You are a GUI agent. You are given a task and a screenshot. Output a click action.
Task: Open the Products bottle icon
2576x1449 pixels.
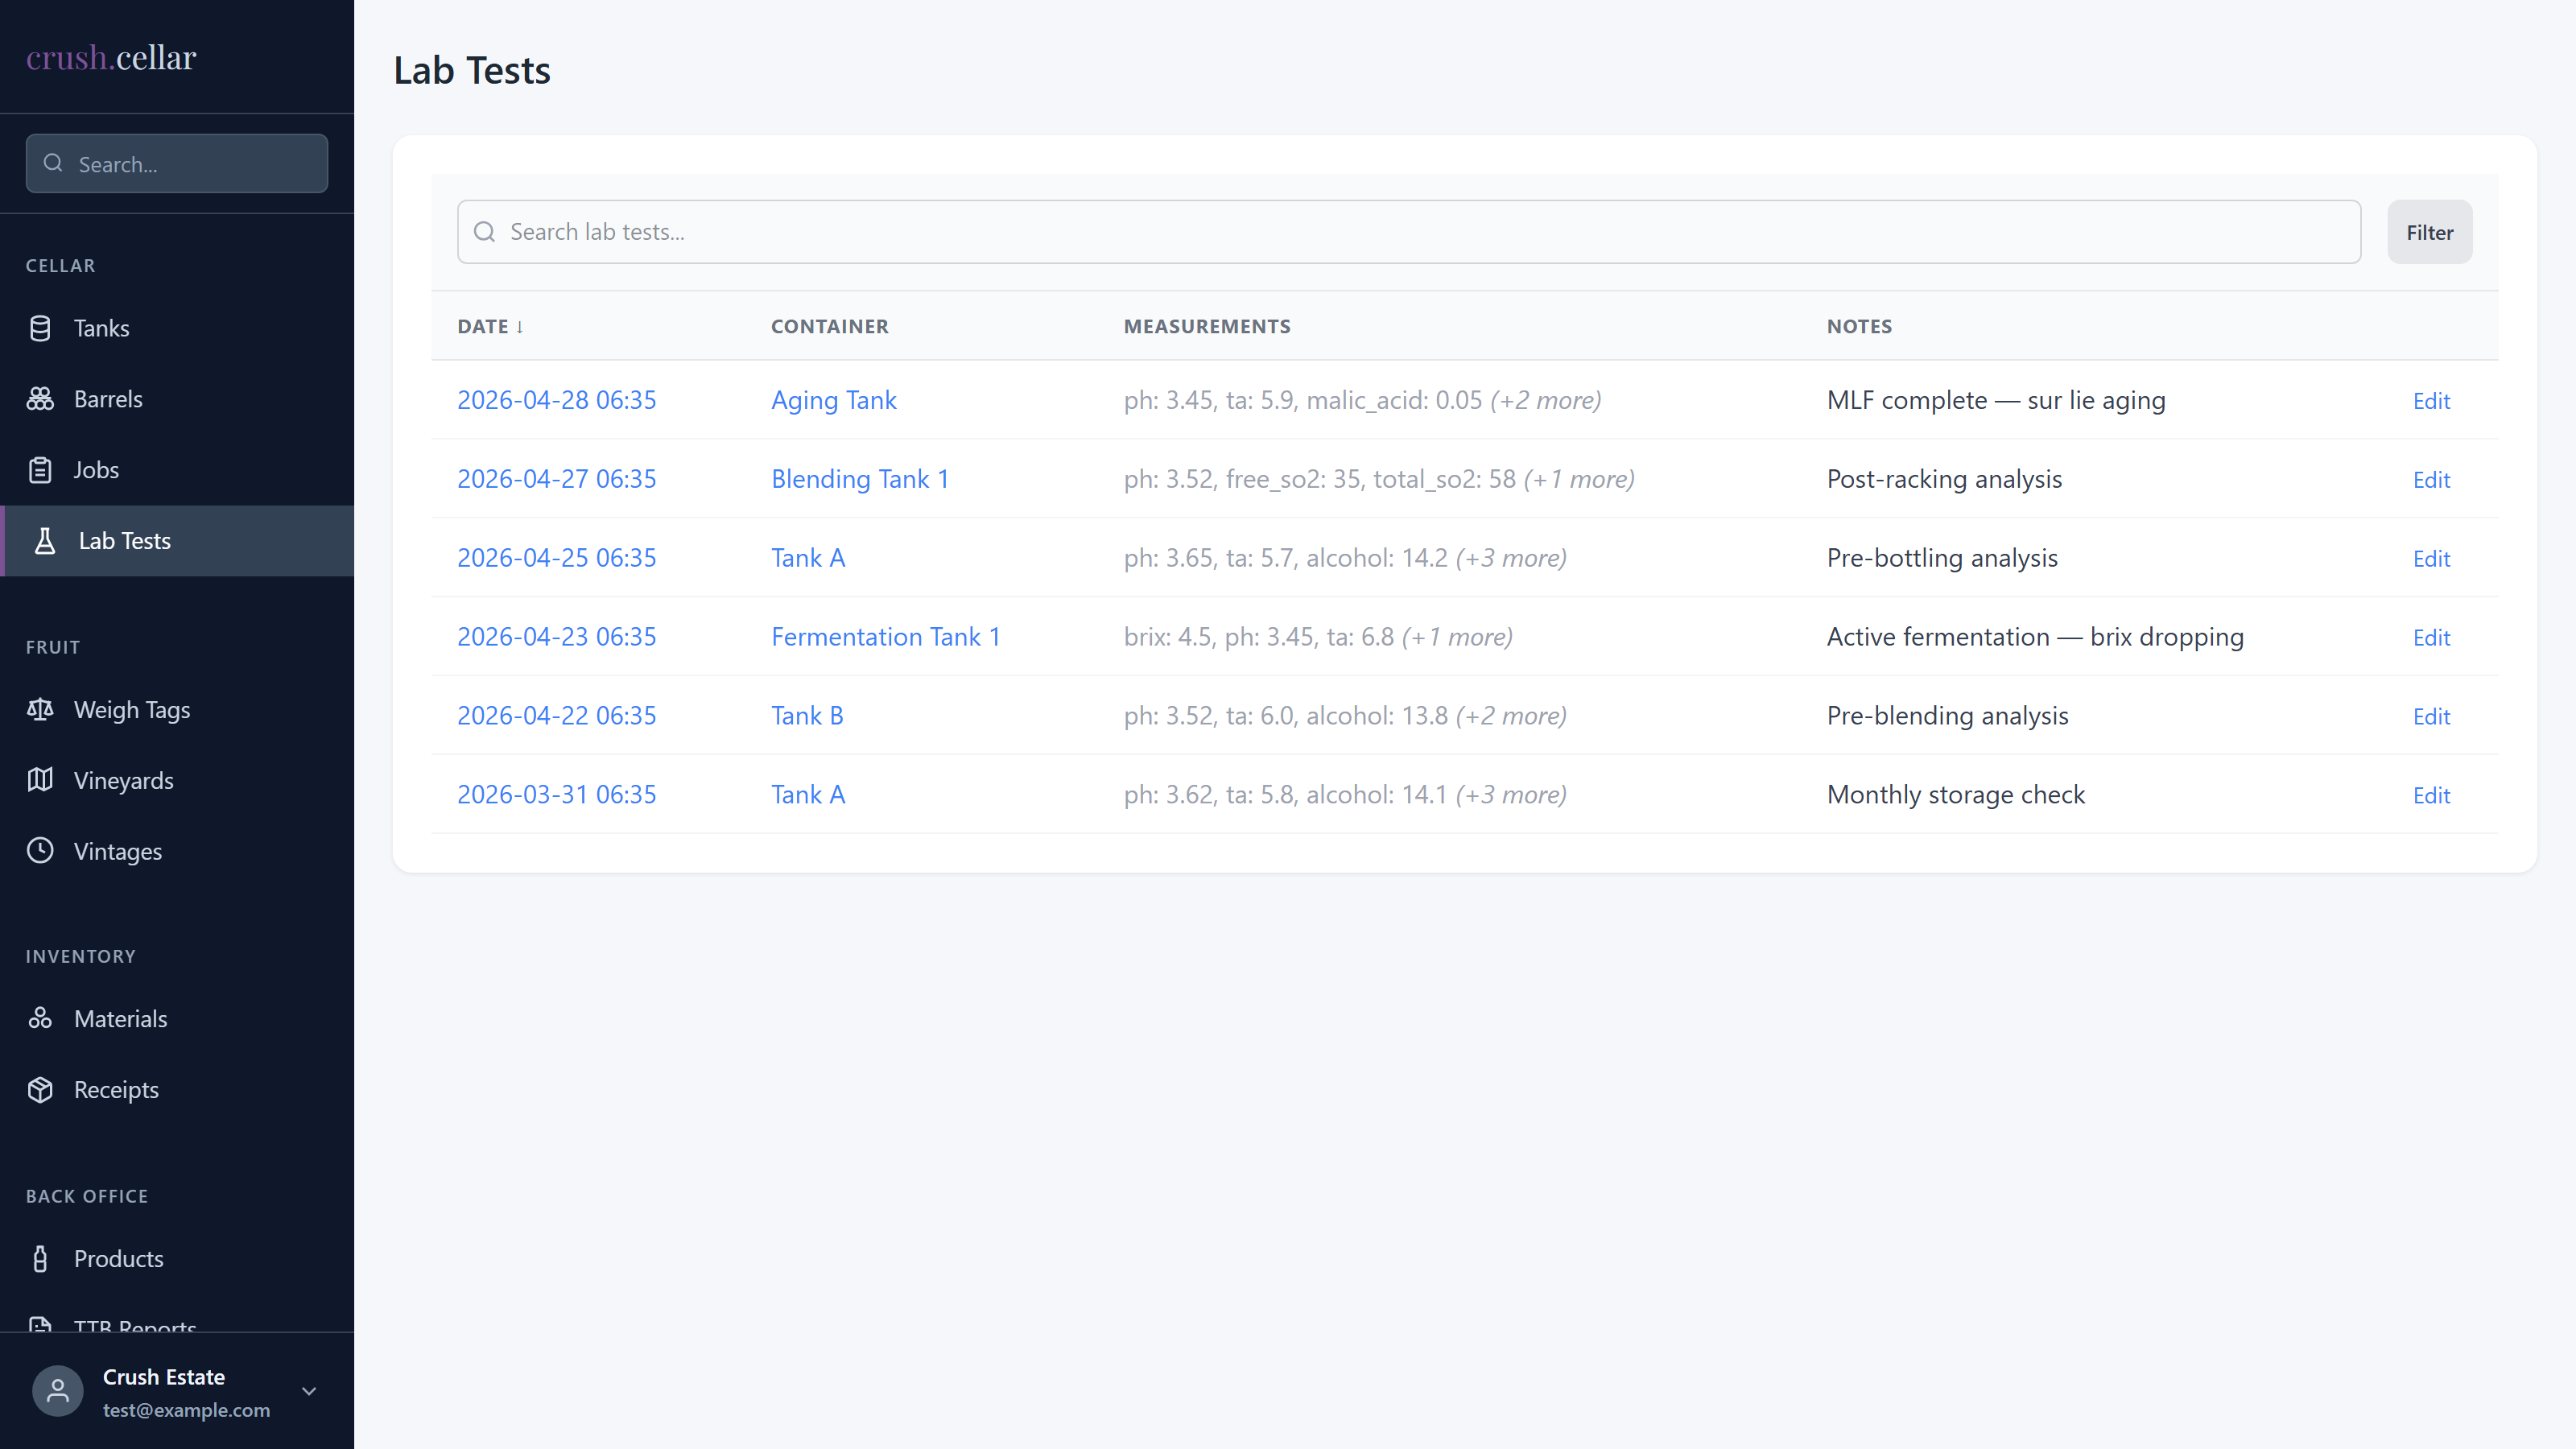[x=40, y=1259]
